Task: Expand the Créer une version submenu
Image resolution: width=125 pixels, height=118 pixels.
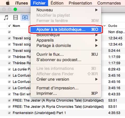Action: point(66,79)
